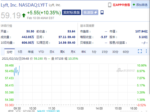The height and width of the screenshot is (112, 150).
Task: Click the 添加自选 button
Action: coord(140,5)
